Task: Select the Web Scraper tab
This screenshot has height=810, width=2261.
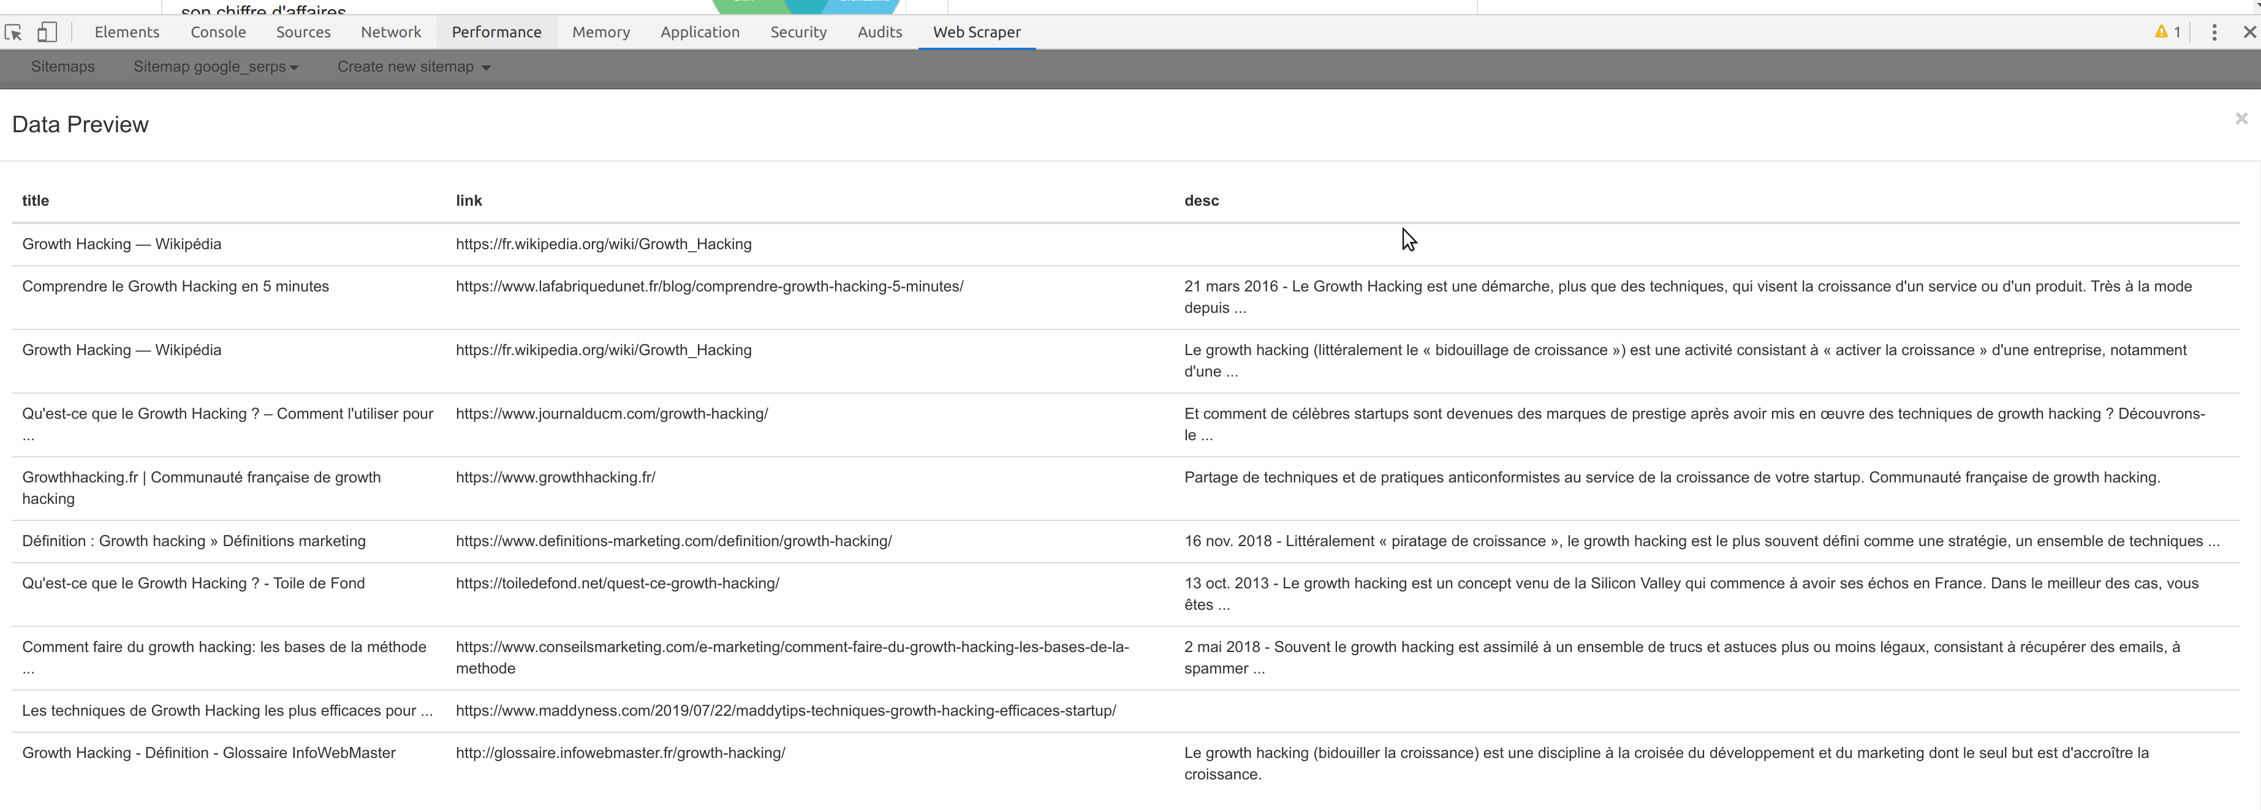Action: pos(977,32)
